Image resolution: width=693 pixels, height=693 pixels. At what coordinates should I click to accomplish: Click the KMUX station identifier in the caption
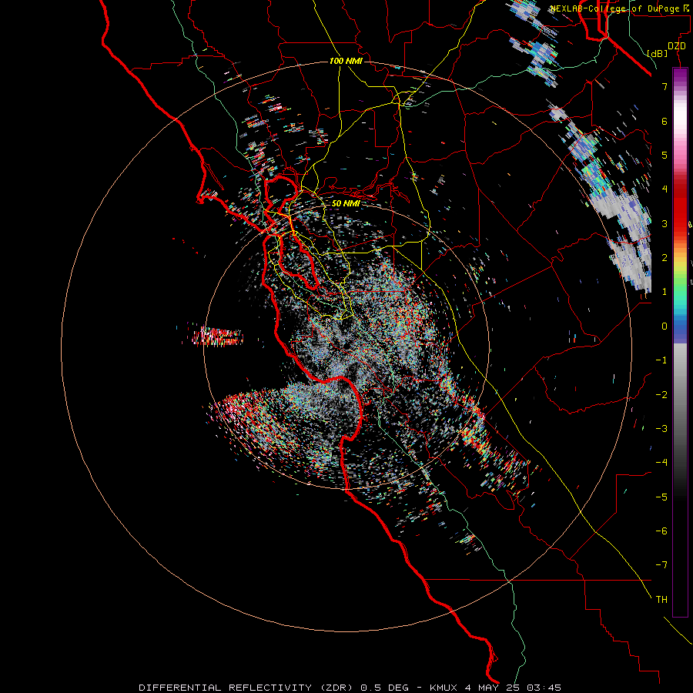pyautogui.click(x=444, y=688)
